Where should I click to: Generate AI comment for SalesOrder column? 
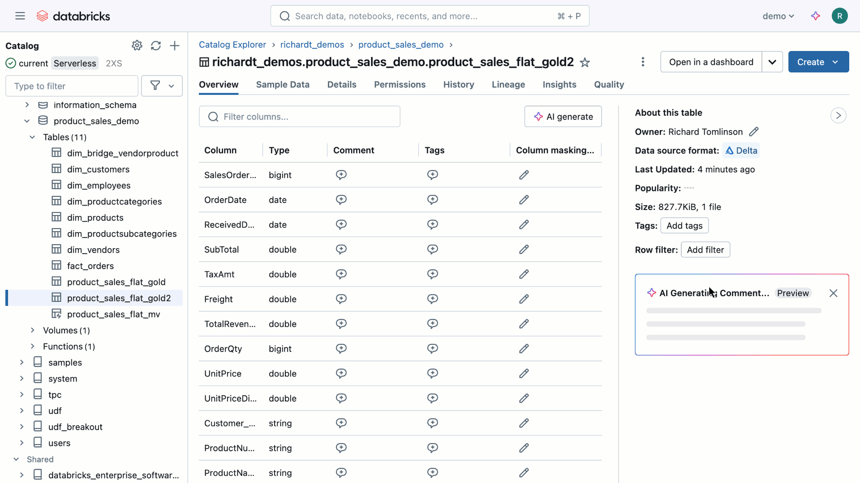[x=341, y=175]
